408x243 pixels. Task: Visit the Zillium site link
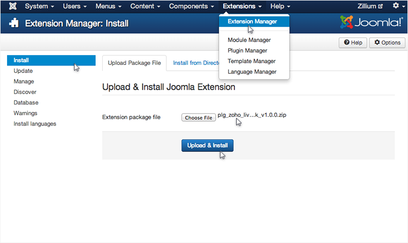point(370,6)
